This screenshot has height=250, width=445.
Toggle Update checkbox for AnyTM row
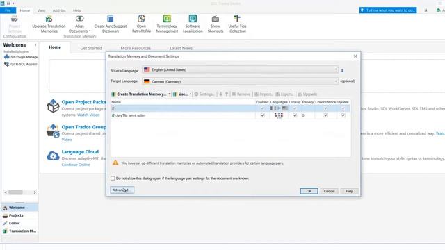343,115
